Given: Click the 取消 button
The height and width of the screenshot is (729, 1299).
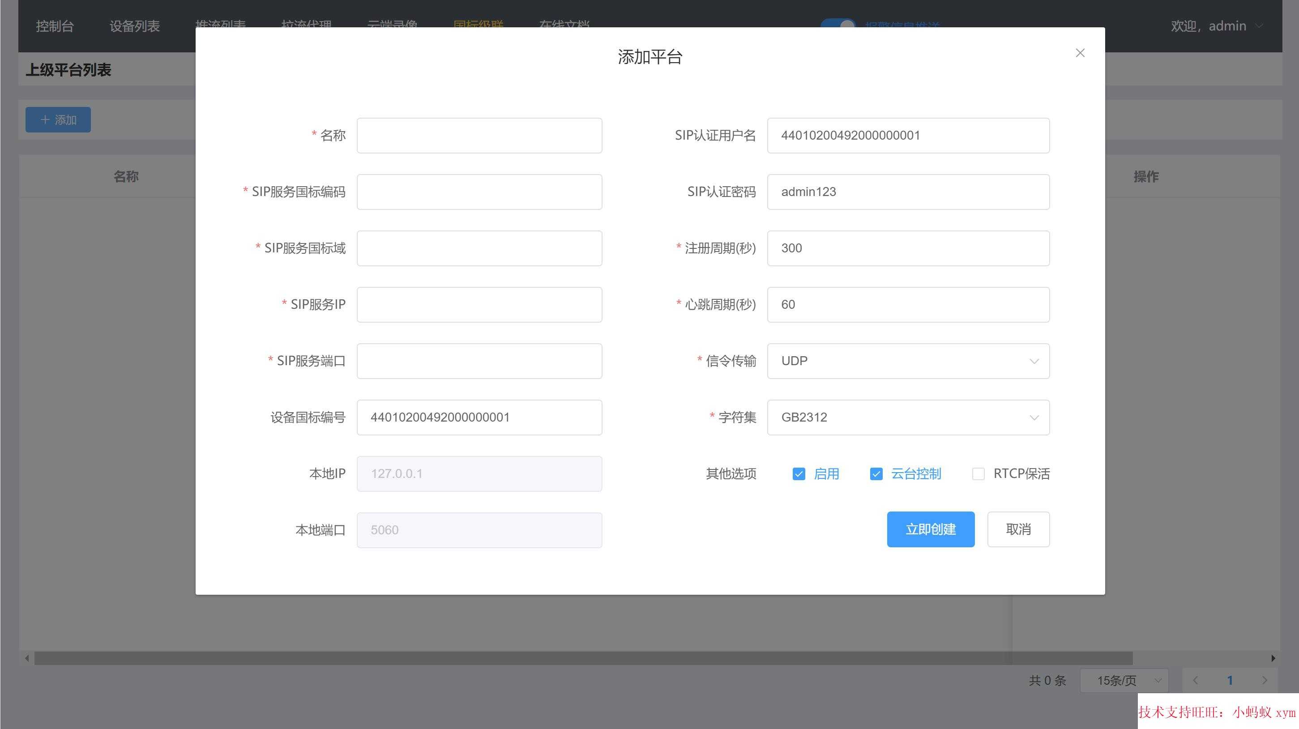Looking at the screenshot, I should pyautogui.click(x=1018, y=529).
